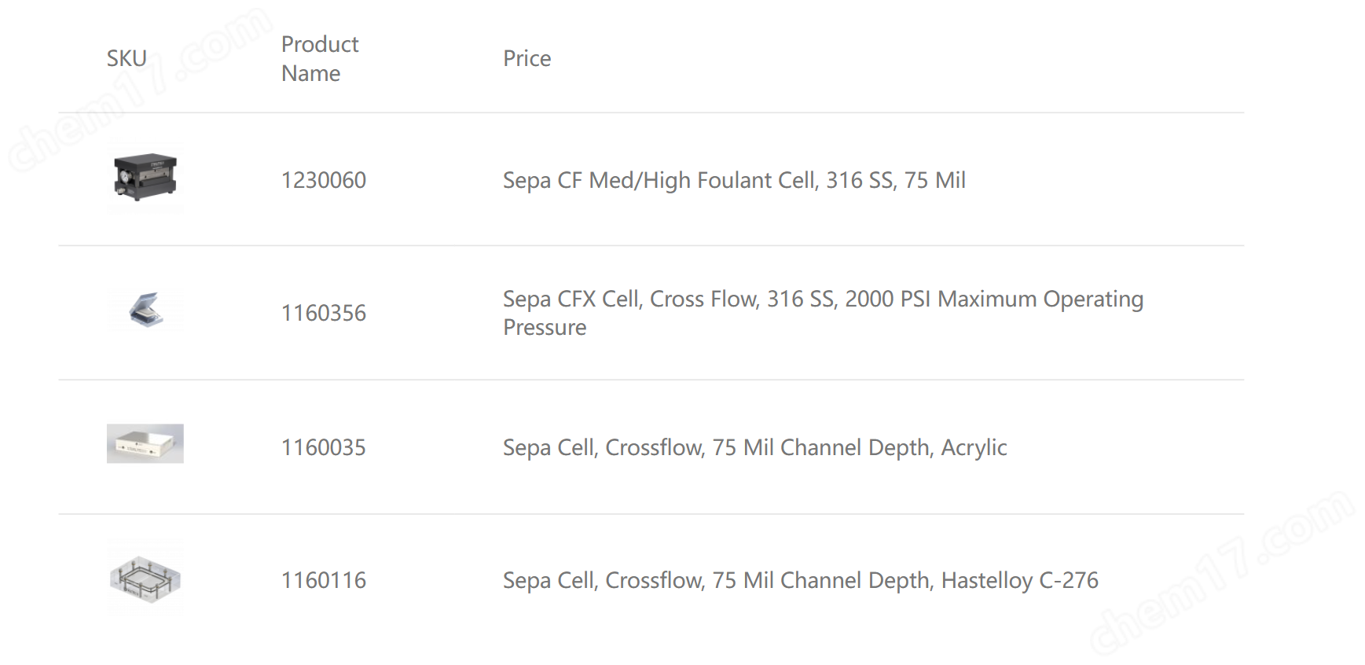Open the Sepa CFX cell product image
Image resolution: width=1365 pixels, height=665 pixels.
pyautogui.click(x=145, y=310)
